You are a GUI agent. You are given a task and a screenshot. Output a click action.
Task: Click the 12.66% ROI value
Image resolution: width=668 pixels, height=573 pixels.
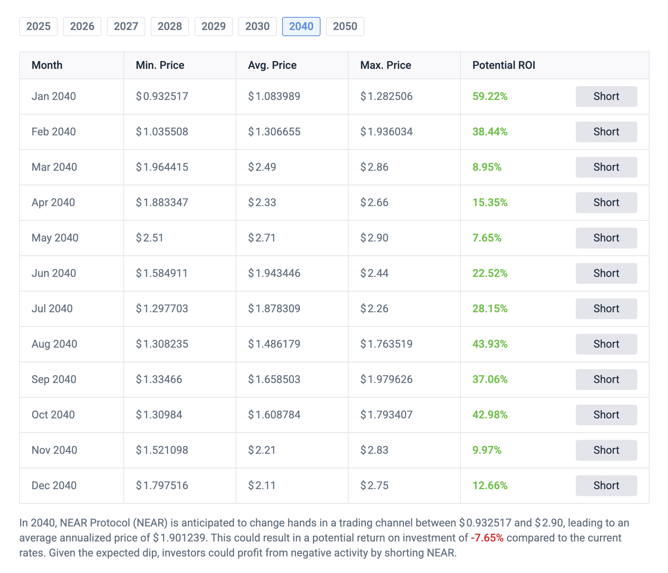[x=490, y=486]
